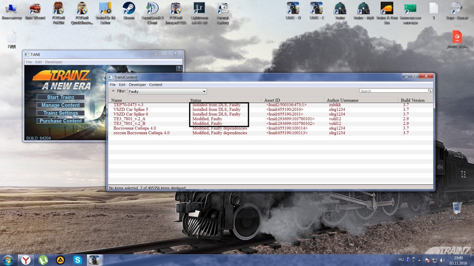Image resolution: width=474 pixels, height=266 pixels.
Task: Launch the Lightroom 5.6 64-bit shortcut
Action: coord(199,13)
